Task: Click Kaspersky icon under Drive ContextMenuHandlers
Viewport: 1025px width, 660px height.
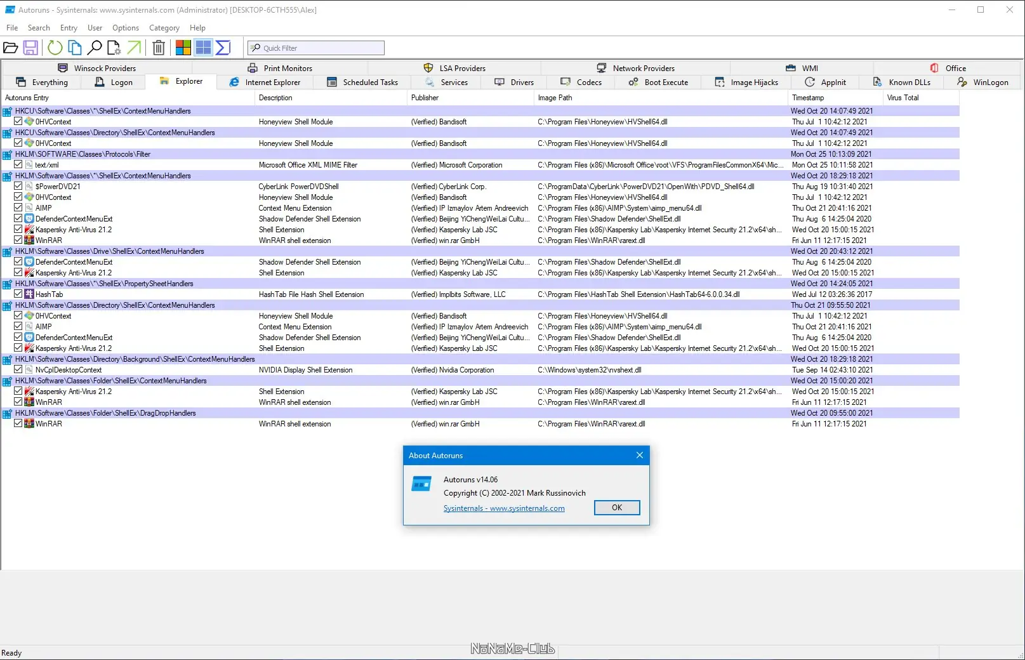Action: (29, 273)
